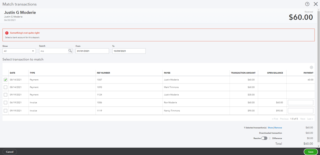The height and width of the screenshot is (155, 320).
Task: Sort by the TYPE column header
Action: coord(32,73)
